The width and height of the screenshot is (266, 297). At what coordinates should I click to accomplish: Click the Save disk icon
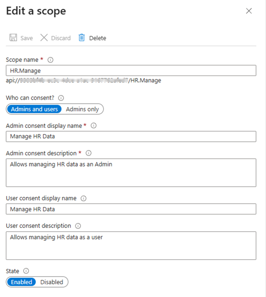click(x=13, y=37)
